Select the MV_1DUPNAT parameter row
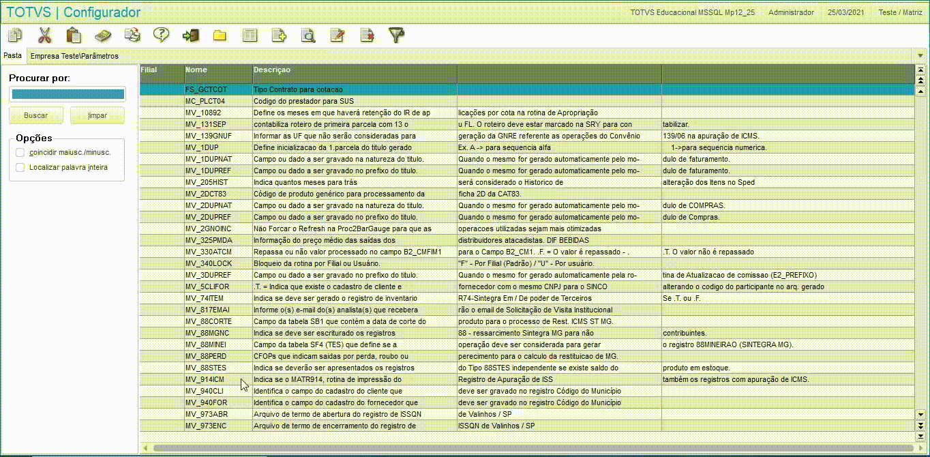 point(526,159)
